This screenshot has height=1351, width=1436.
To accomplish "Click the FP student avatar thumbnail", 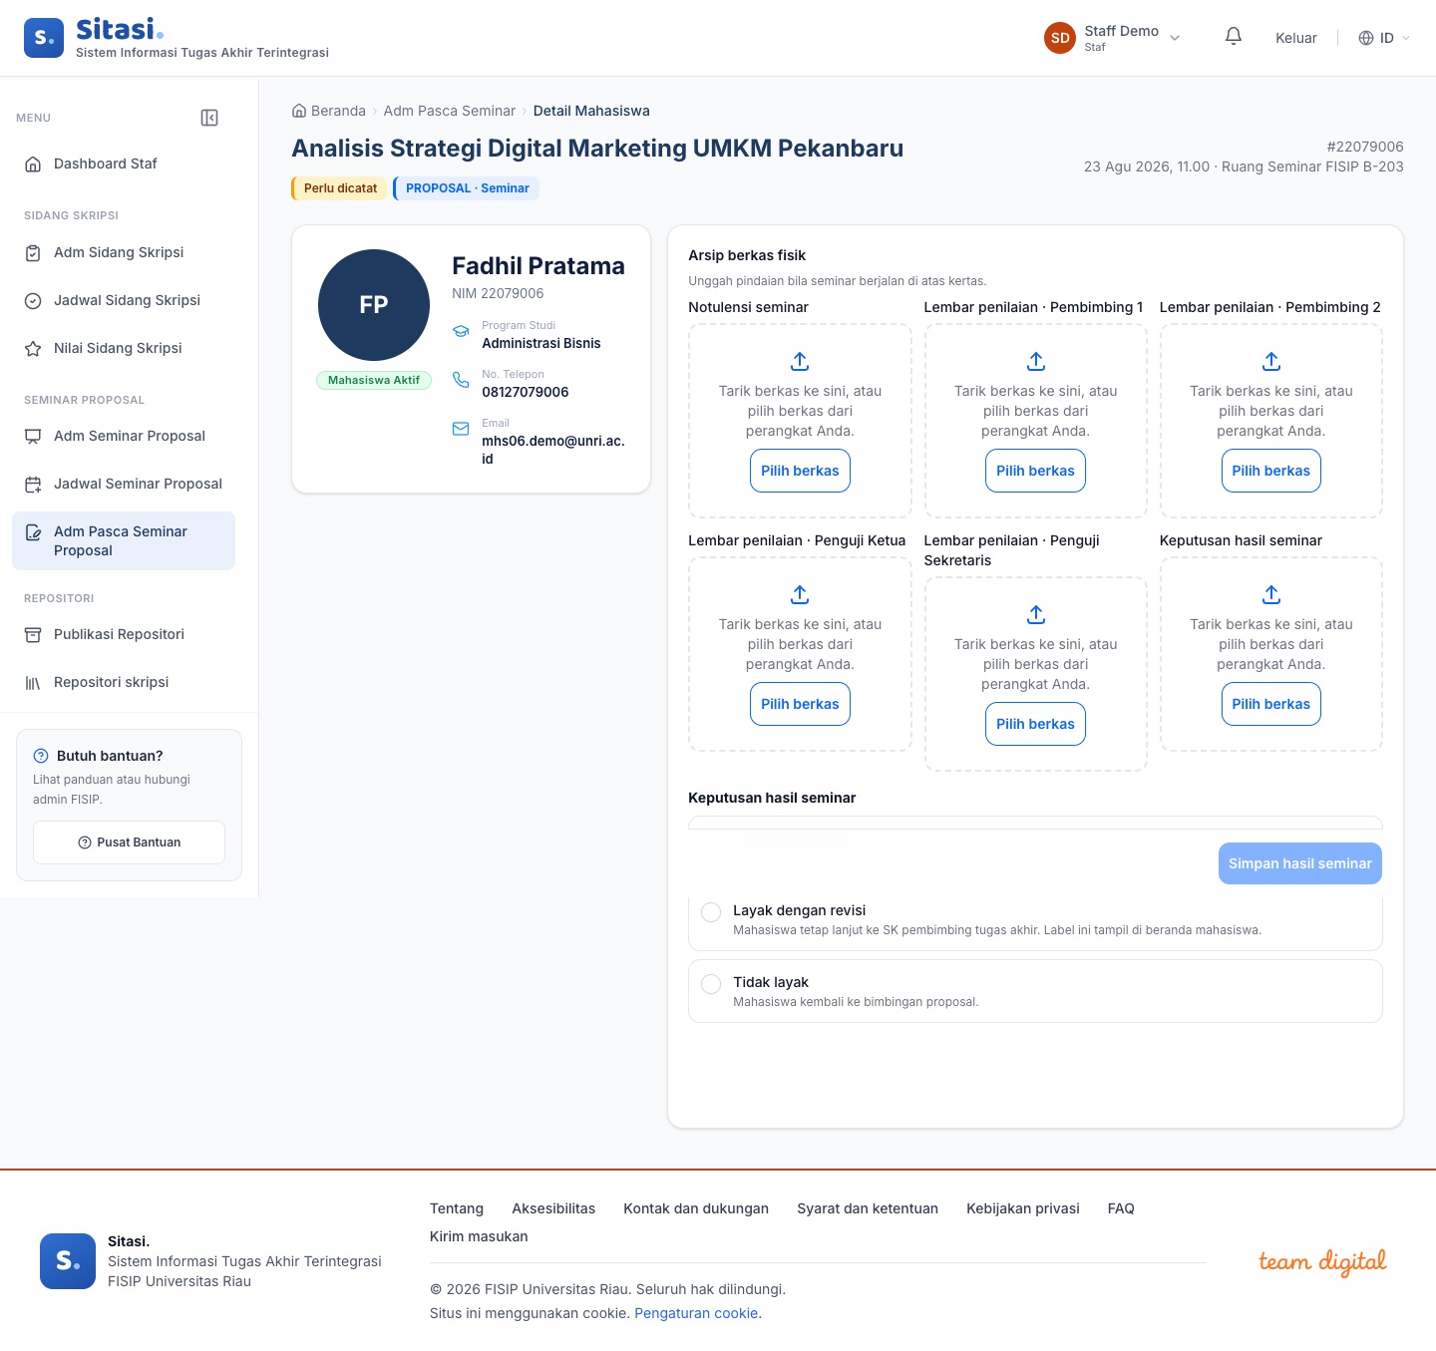I will tap(374, 305).
